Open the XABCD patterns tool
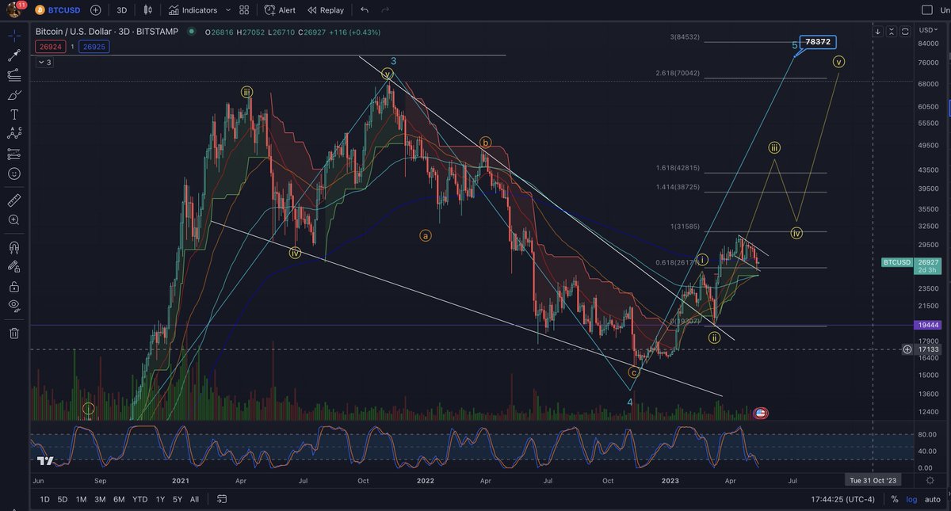 click(14, 135)
